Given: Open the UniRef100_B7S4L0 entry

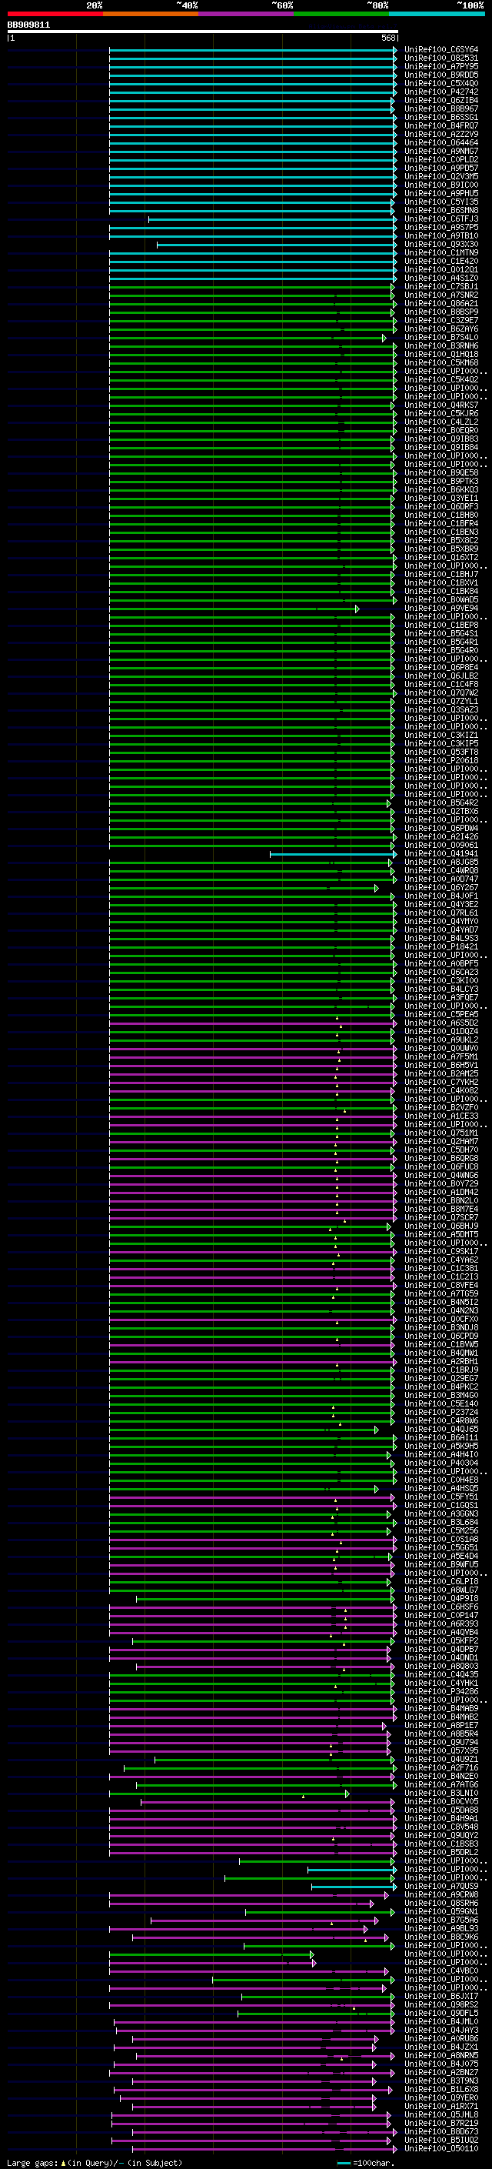Looking at the screenshot, I should click(x=441, y=337).
